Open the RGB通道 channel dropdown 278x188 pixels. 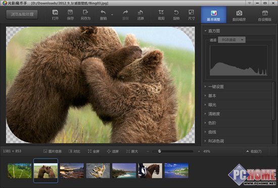[x=231, y=40]
